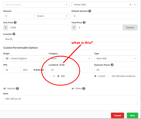Open the Base Malt type dropdown
The image size is (141, 119).
pyautogui.click(x=116, y=58)
